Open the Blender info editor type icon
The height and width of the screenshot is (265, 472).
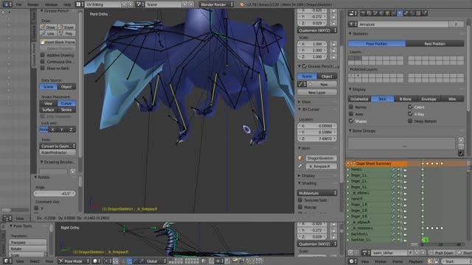click(x=7, y=4)
